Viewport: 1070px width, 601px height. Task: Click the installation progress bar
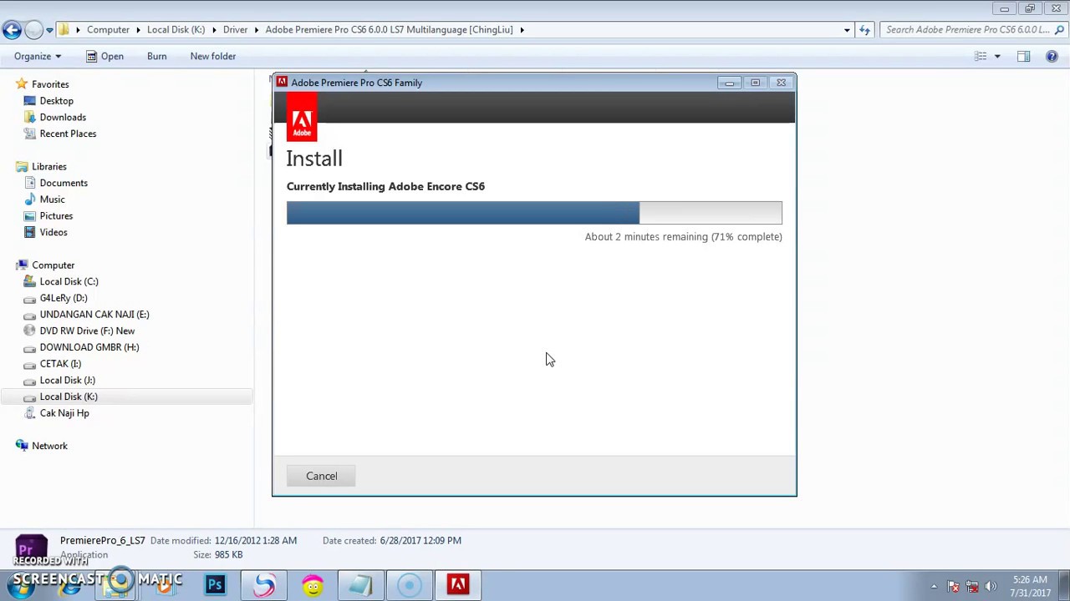(x=534, y=213)
